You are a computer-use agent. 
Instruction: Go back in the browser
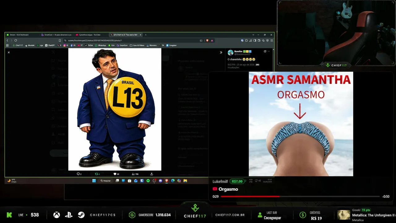[x=7, y=40]
